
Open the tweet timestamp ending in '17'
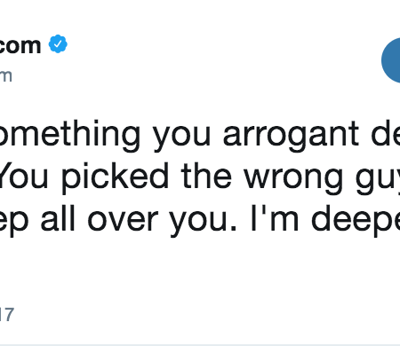(x=7, y=315)
